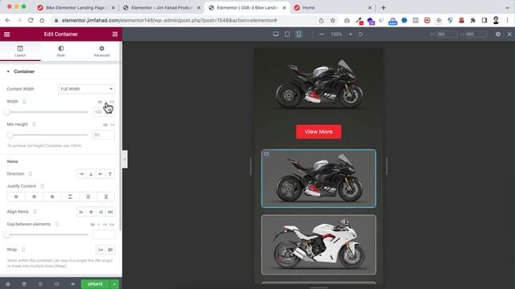Collapse the editor panel with side handle

click(125, 159)
